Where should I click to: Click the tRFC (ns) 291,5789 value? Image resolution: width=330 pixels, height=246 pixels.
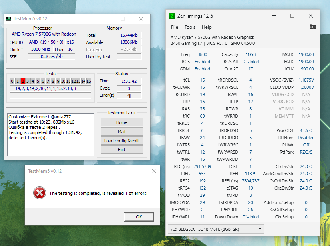tap(202, 166)
